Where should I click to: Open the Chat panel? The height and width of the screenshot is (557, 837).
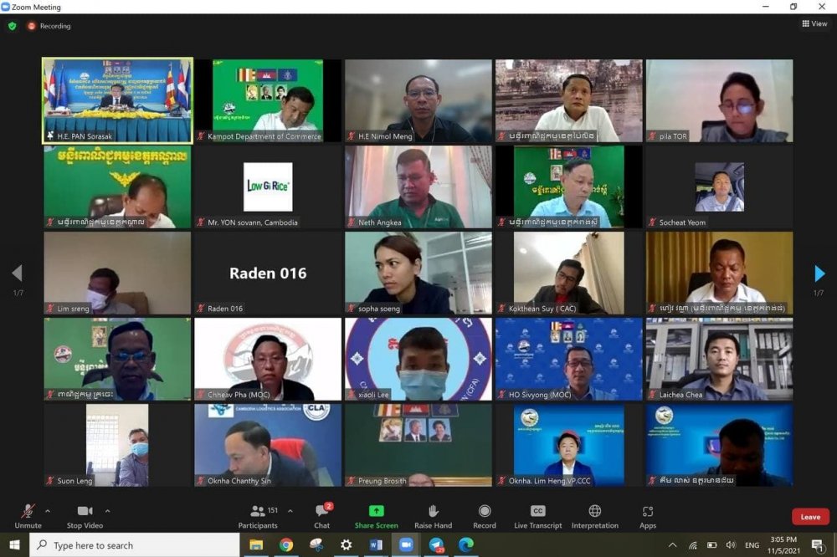click(x=321, y=512)
